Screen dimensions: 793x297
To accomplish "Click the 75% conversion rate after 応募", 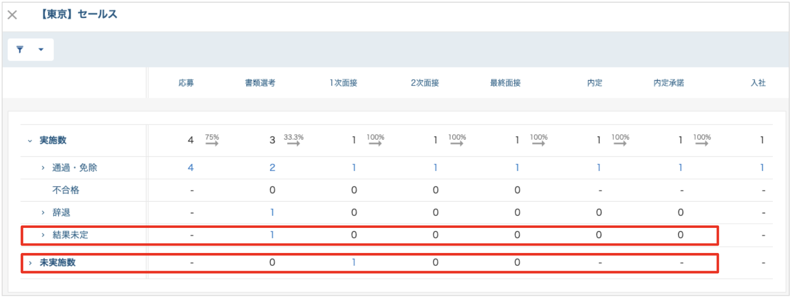I will click(212, 137).
